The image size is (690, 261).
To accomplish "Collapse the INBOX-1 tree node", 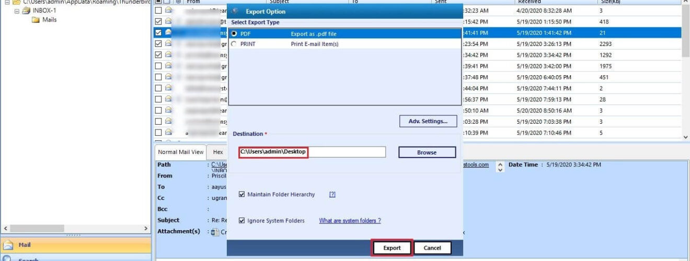I will point(17,11).
